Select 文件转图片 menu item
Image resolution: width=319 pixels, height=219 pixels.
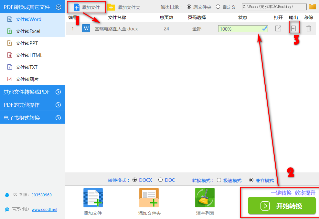click(x=33, y=79)
